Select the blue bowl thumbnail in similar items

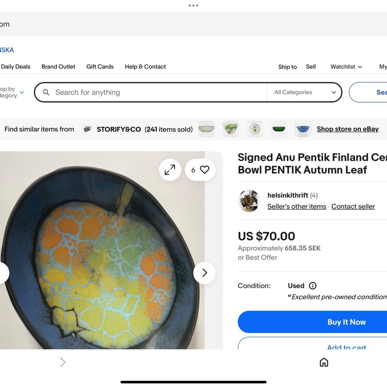click(x=303, y=129)
